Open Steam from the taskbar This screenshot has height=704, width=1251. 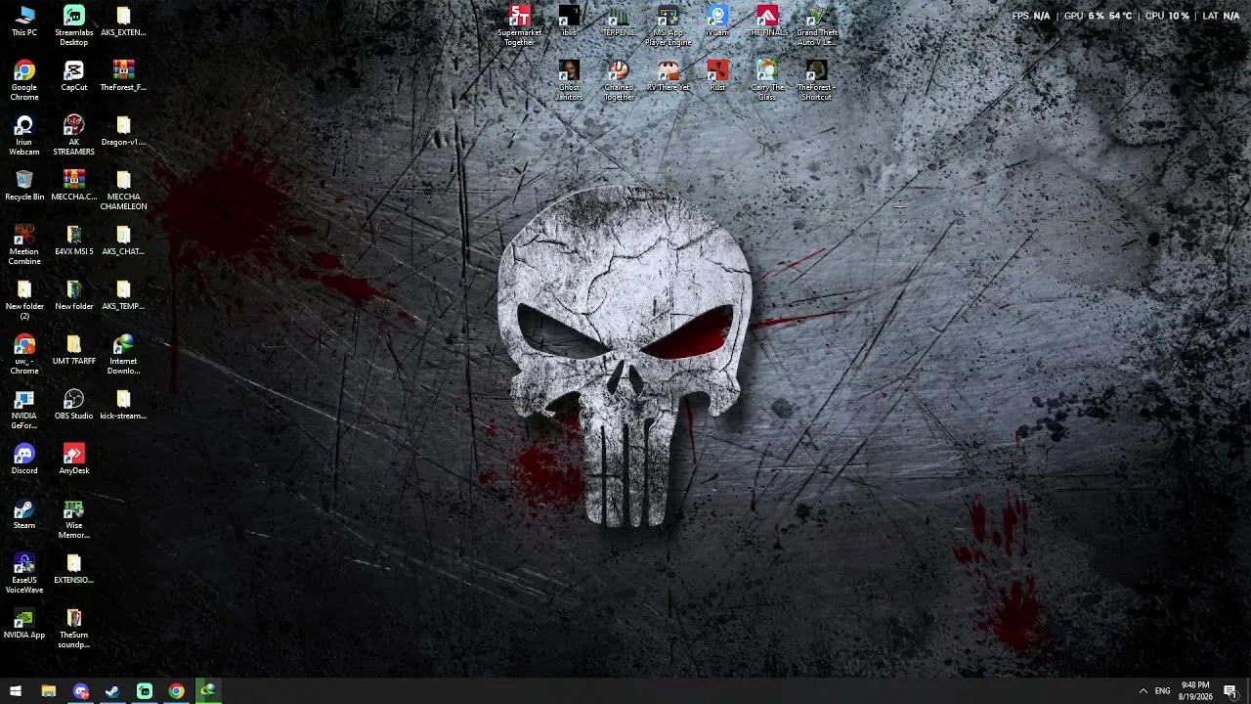112,691
